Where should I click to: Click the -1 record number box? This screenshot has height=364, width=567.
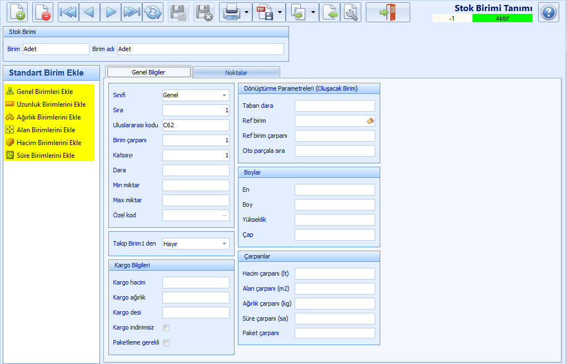click(452, 18)
